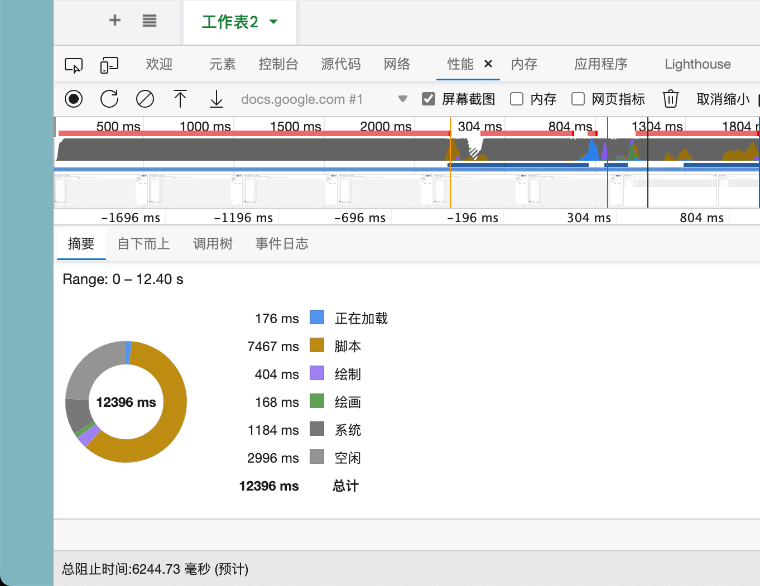Open the 控制台 tab
The image size is (760, 586).
pyautogui.click(x=278, y=64)
